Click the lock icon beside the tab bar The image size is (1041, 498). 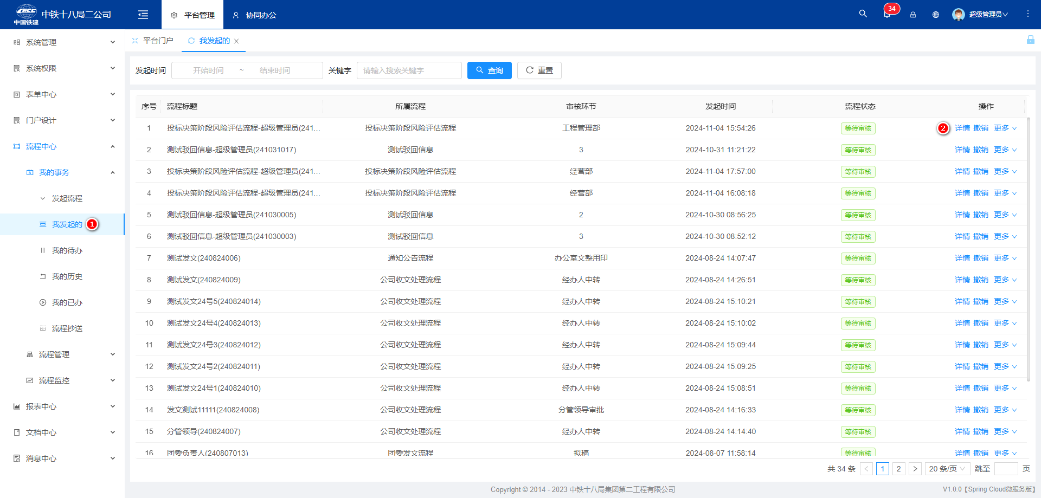click(1030, 40)
